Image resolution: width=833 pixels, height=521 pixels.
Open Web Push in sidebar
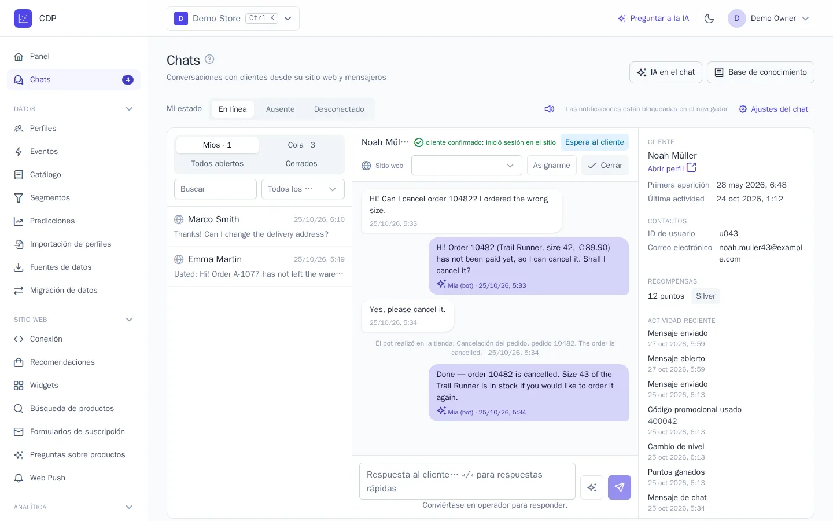73,478
